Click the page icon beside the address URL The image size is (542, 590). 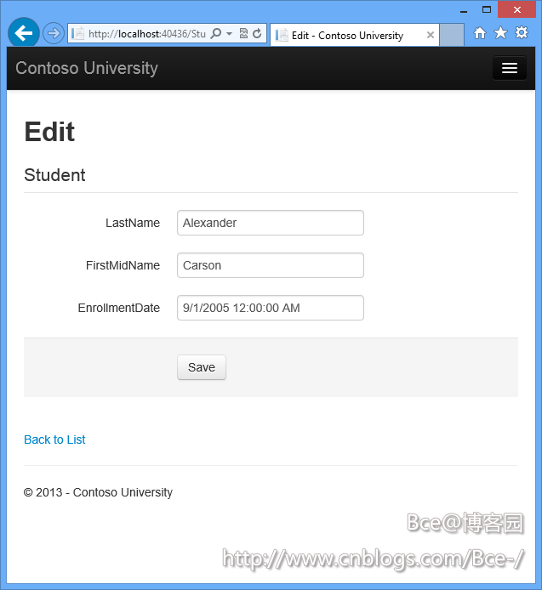click(x=77, y=34)
